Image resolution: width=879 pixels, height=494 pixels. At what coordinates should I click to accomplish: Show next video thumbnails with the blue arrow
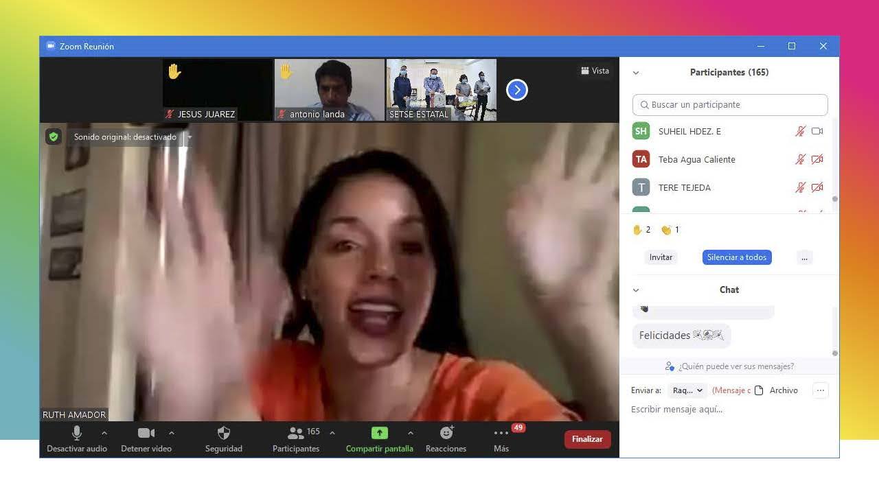pos(516,90)
